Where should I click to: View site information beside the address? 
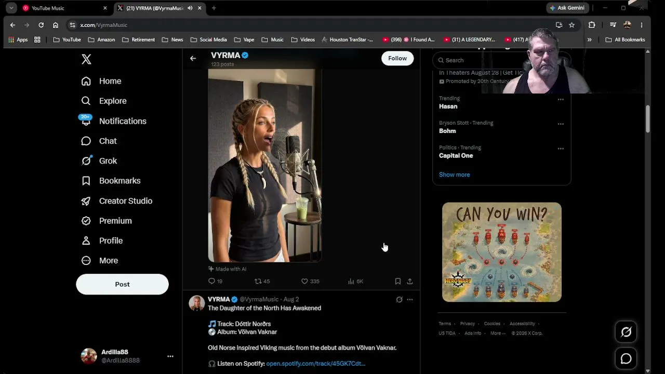coord(73,25)
